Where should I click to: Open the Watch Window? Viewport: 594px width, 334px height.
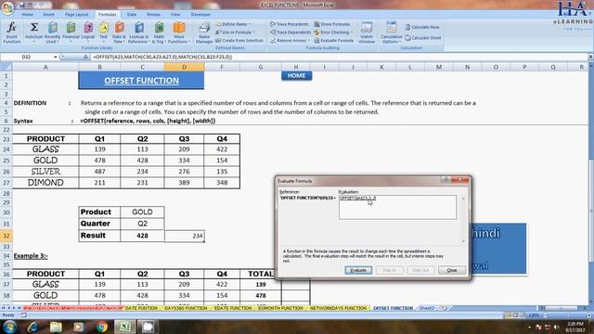coord(367,32)
